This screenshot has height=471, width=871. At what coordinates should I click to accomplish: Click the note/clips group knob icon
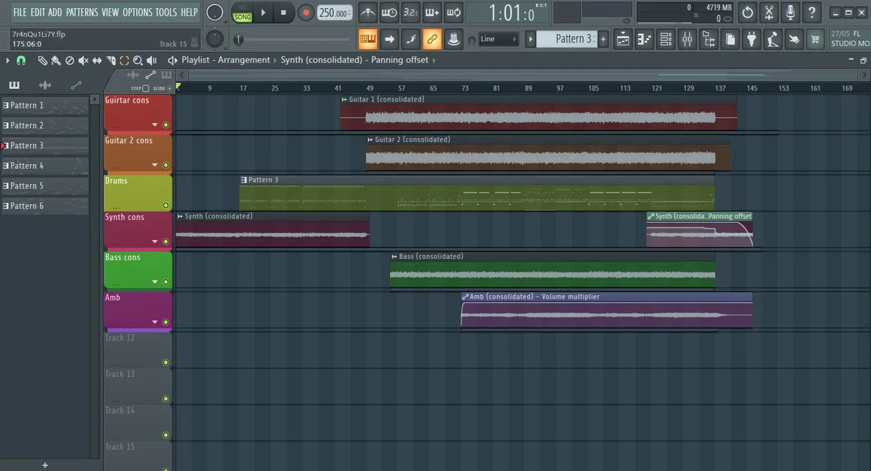pyautogui.click(x=453, y=39)
